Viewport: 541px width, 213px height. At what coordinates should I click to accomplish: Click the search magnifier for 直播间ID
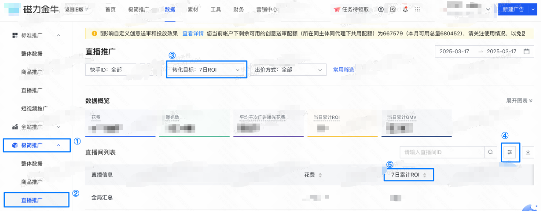[x=491, y=152]
